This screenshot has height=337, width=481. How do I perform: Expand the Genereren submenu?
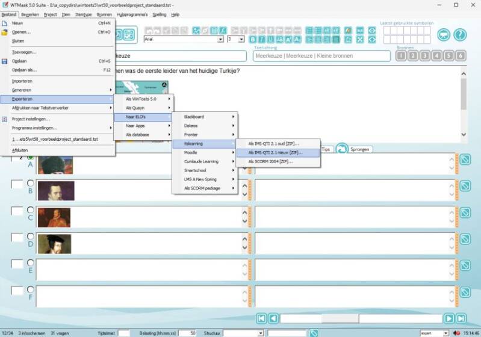point(58,90)
